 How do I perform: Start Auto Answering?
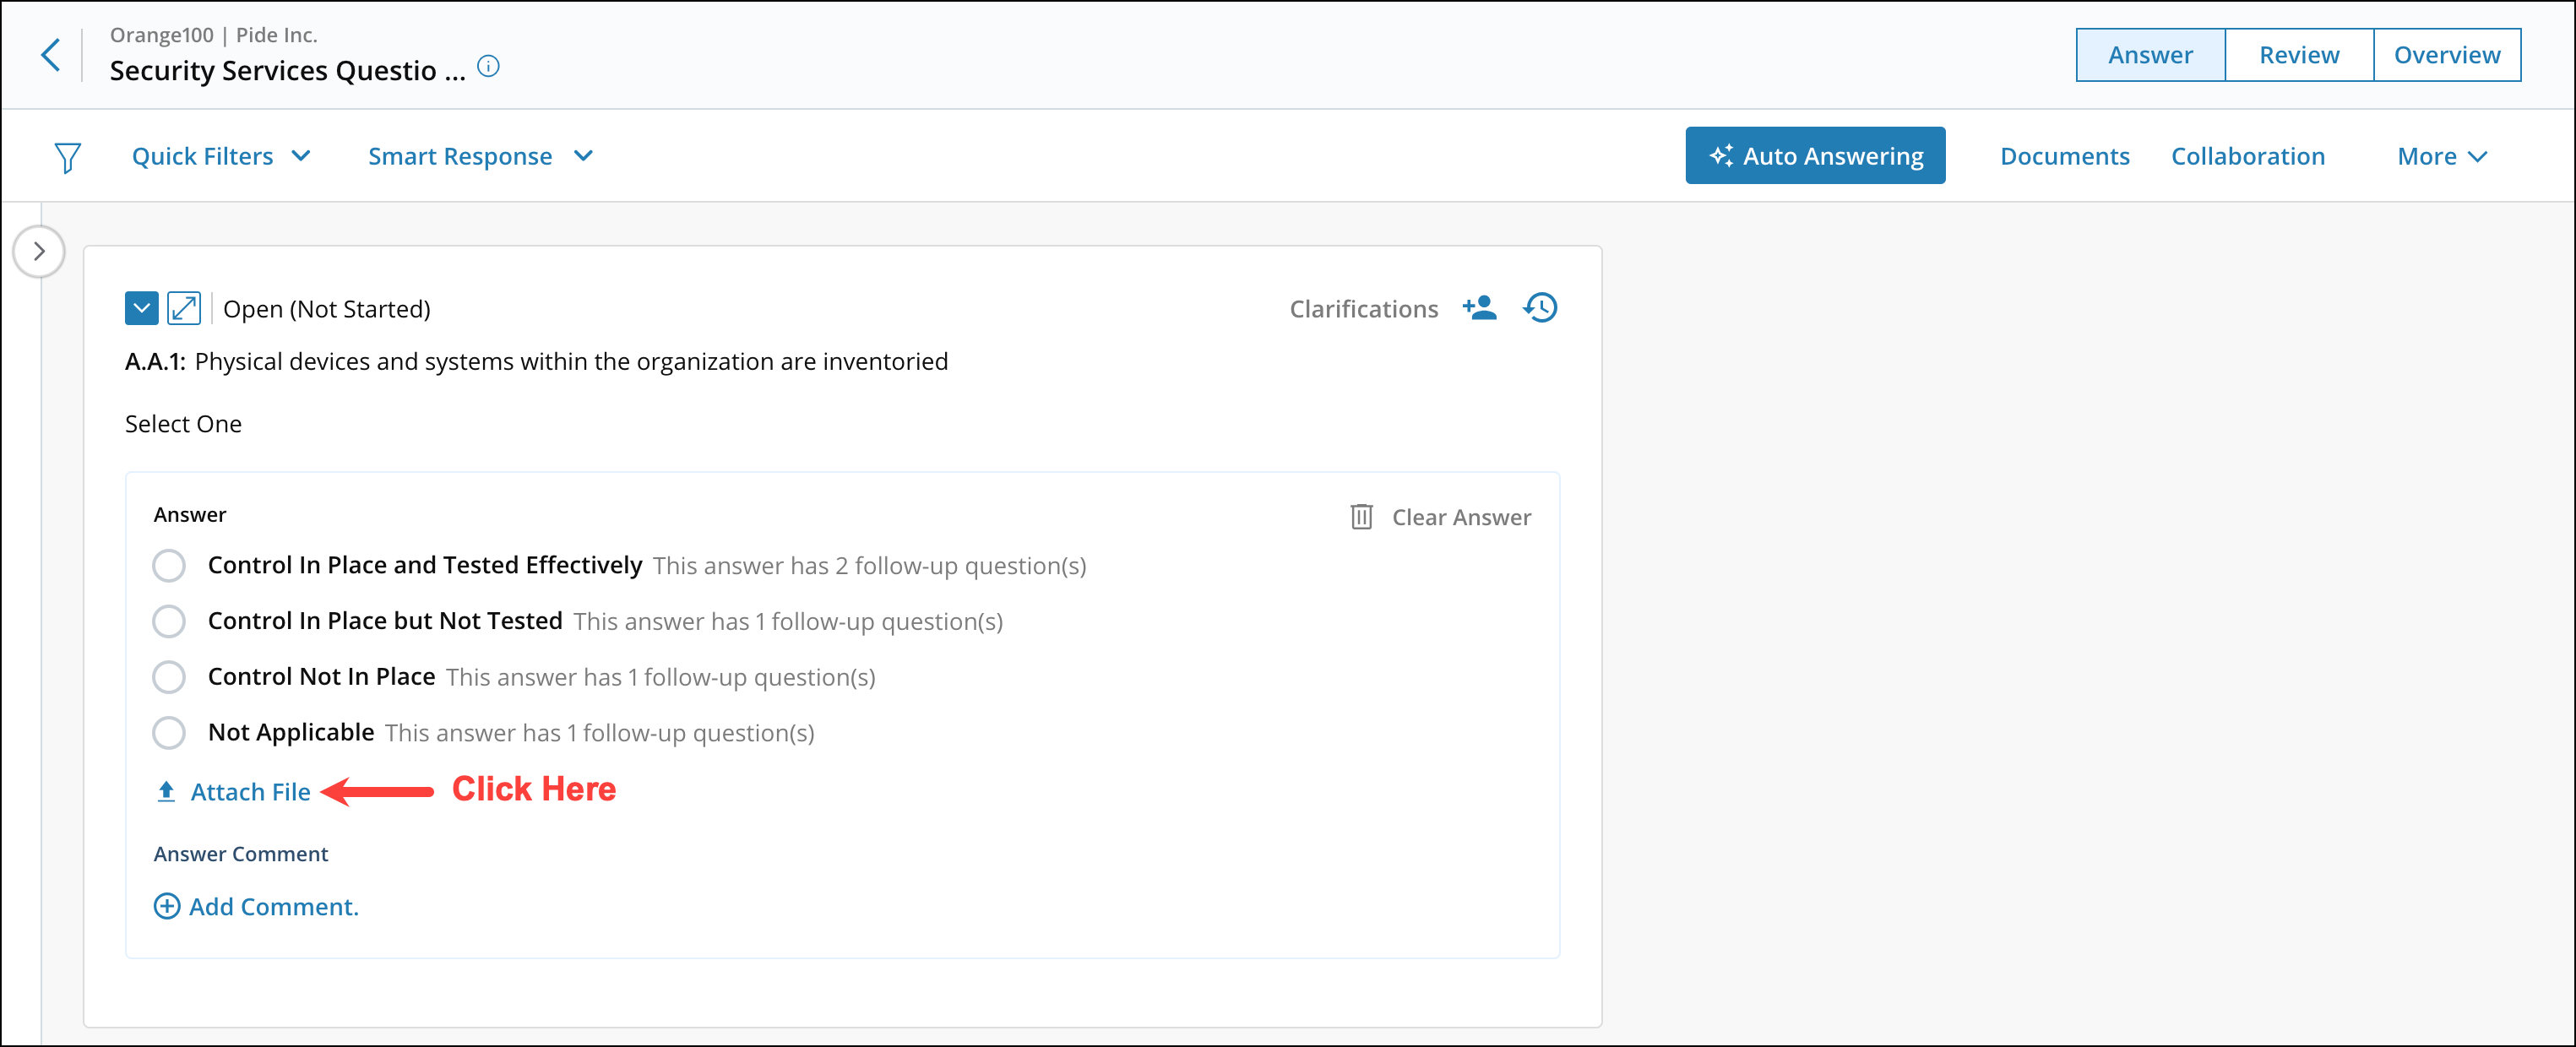(x=1815, y=155)
